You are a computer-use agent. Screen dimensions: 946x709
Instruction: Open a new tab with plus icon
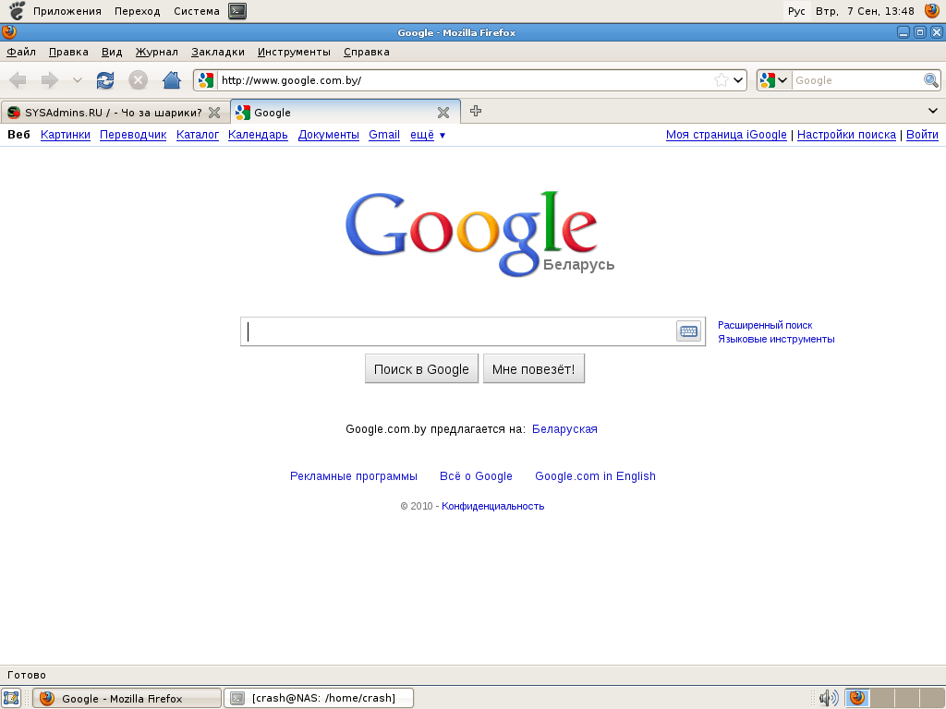476,111
